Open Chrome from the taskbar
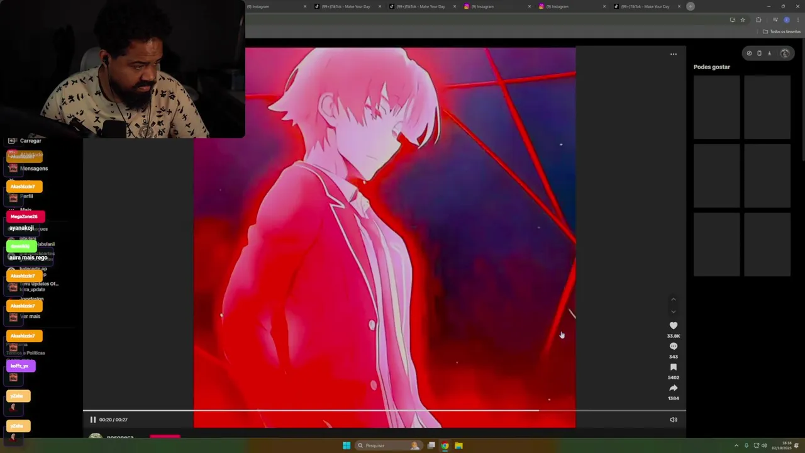Screen dimensions: 805x453 pos(445,445)
